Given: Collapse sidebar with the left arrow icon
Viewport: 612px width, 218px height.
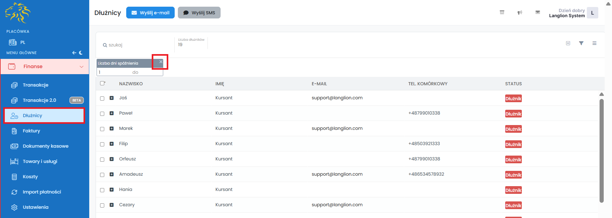Looking at the screenshot, I should 74,53.
